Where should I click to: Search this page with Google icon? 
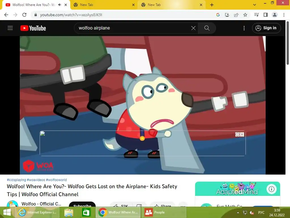[x=218, y=15]
